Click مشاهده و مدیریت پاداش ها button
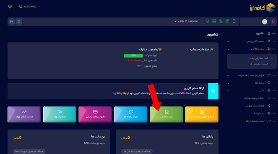 click(137, 151)
